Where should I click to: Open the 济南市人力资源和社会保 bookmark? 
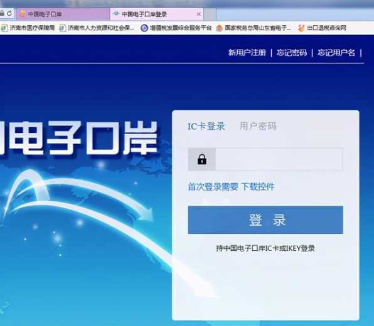tap(97, 28)
